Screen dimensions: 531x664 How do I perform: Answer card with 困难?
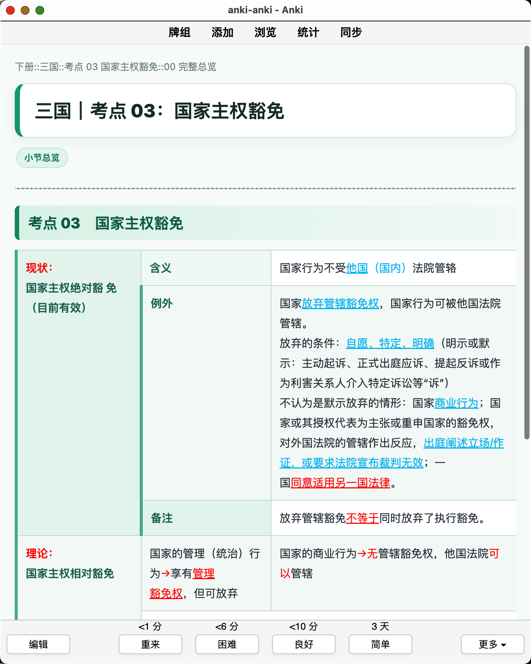pyautogui.click(x=227, y=644)
